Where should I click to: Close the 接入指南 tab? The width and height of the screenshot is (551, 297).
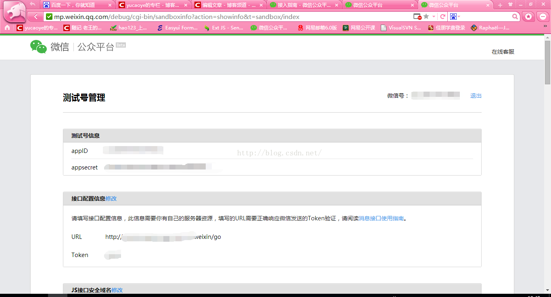pos(337,5)
